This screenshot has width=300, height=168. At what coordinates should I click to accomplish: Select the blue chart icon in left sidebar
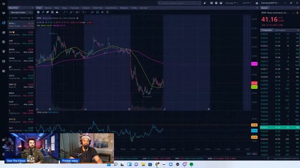[x=4, y=23]
